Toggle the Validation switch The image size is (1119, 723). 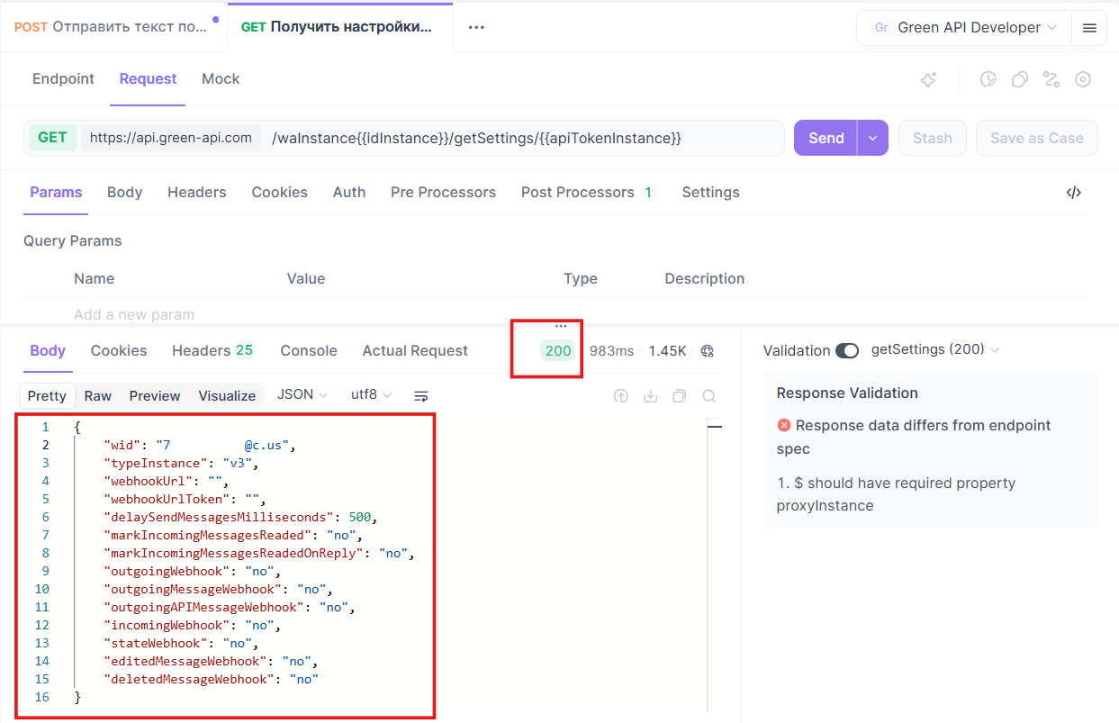click(x=847, y=350)
